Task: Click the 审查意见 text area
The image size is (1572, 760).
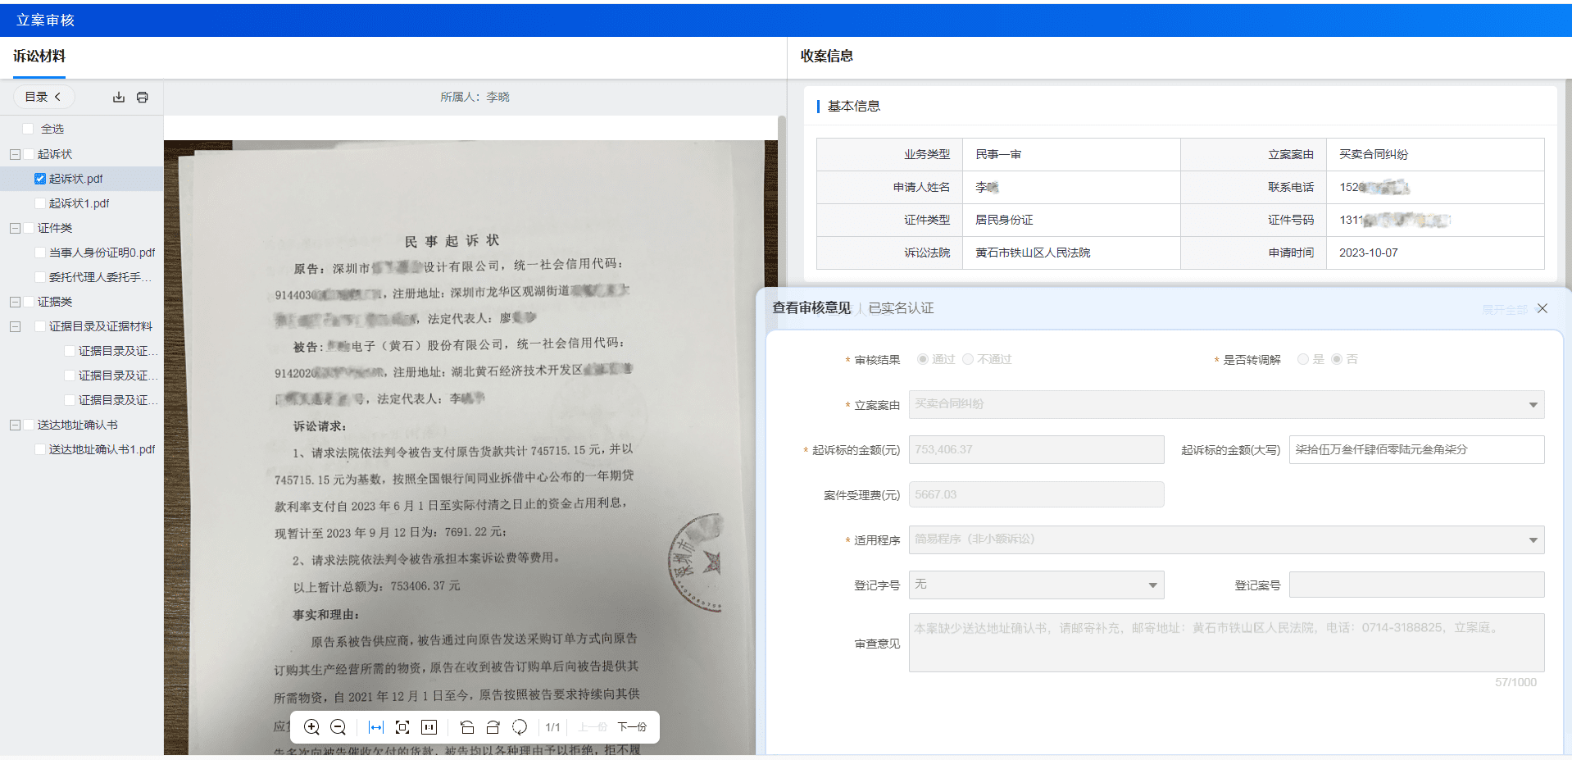Action: tap(1226, 643)
